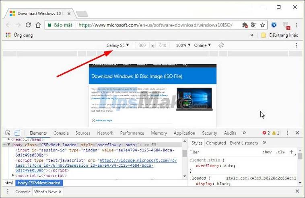Switch to the Sources tab
The image size is (305, 198).
tap(82, 133)
